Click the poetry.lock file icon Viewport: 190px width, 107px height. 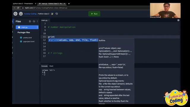tap(21, 38)
